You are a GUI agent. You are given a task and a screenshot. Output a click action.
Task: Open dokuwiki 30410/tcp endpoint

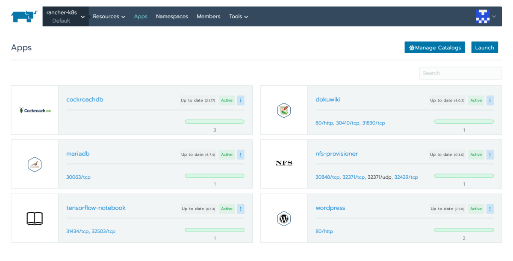coord(348,123)
